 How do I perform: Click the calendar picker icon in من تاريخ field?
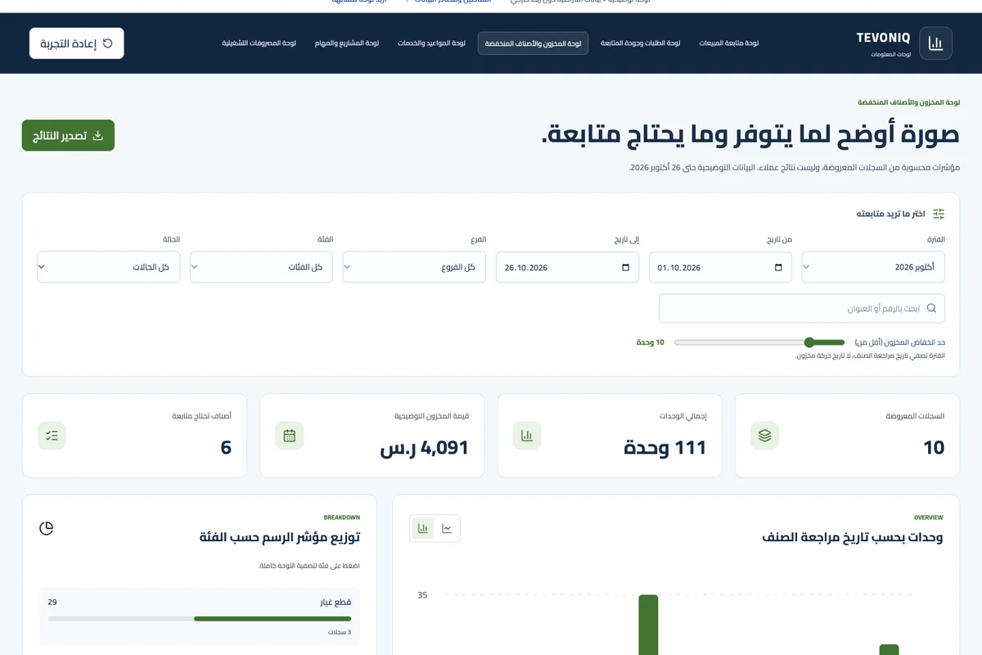coord(778,268)
